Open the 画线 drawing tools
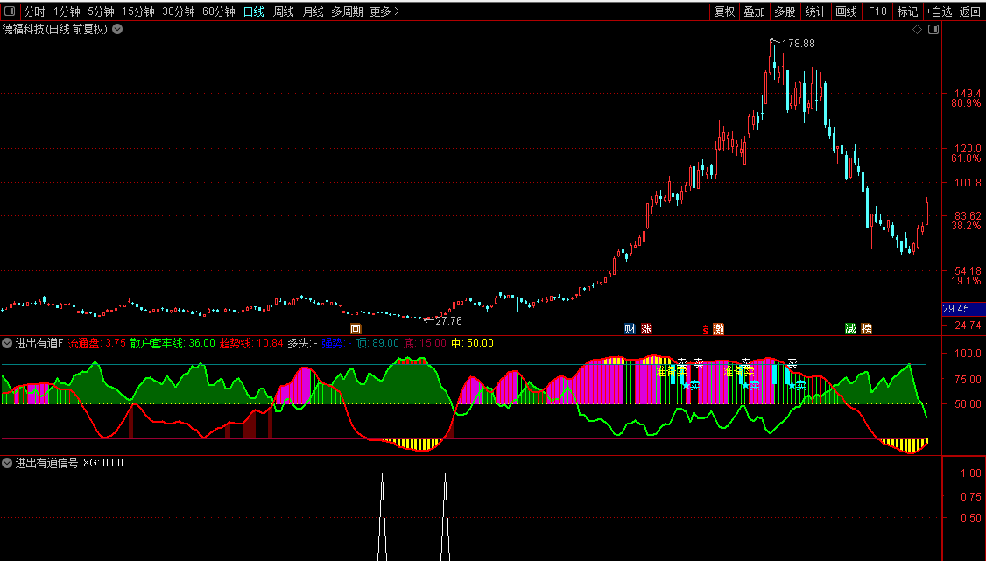The width and height of the screenshot is (986, 561). pyautogui.click(x=847, y=11)
